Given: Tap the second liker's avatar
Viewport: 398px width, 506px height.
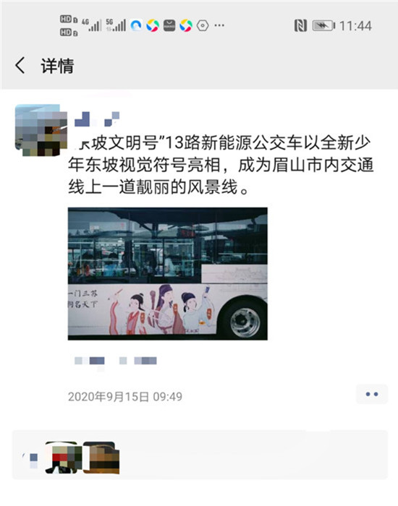Looking at the screenshot, I should point(101,458).
